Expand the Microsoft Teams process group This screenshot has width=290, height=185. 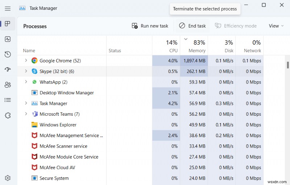click(26, 114)
